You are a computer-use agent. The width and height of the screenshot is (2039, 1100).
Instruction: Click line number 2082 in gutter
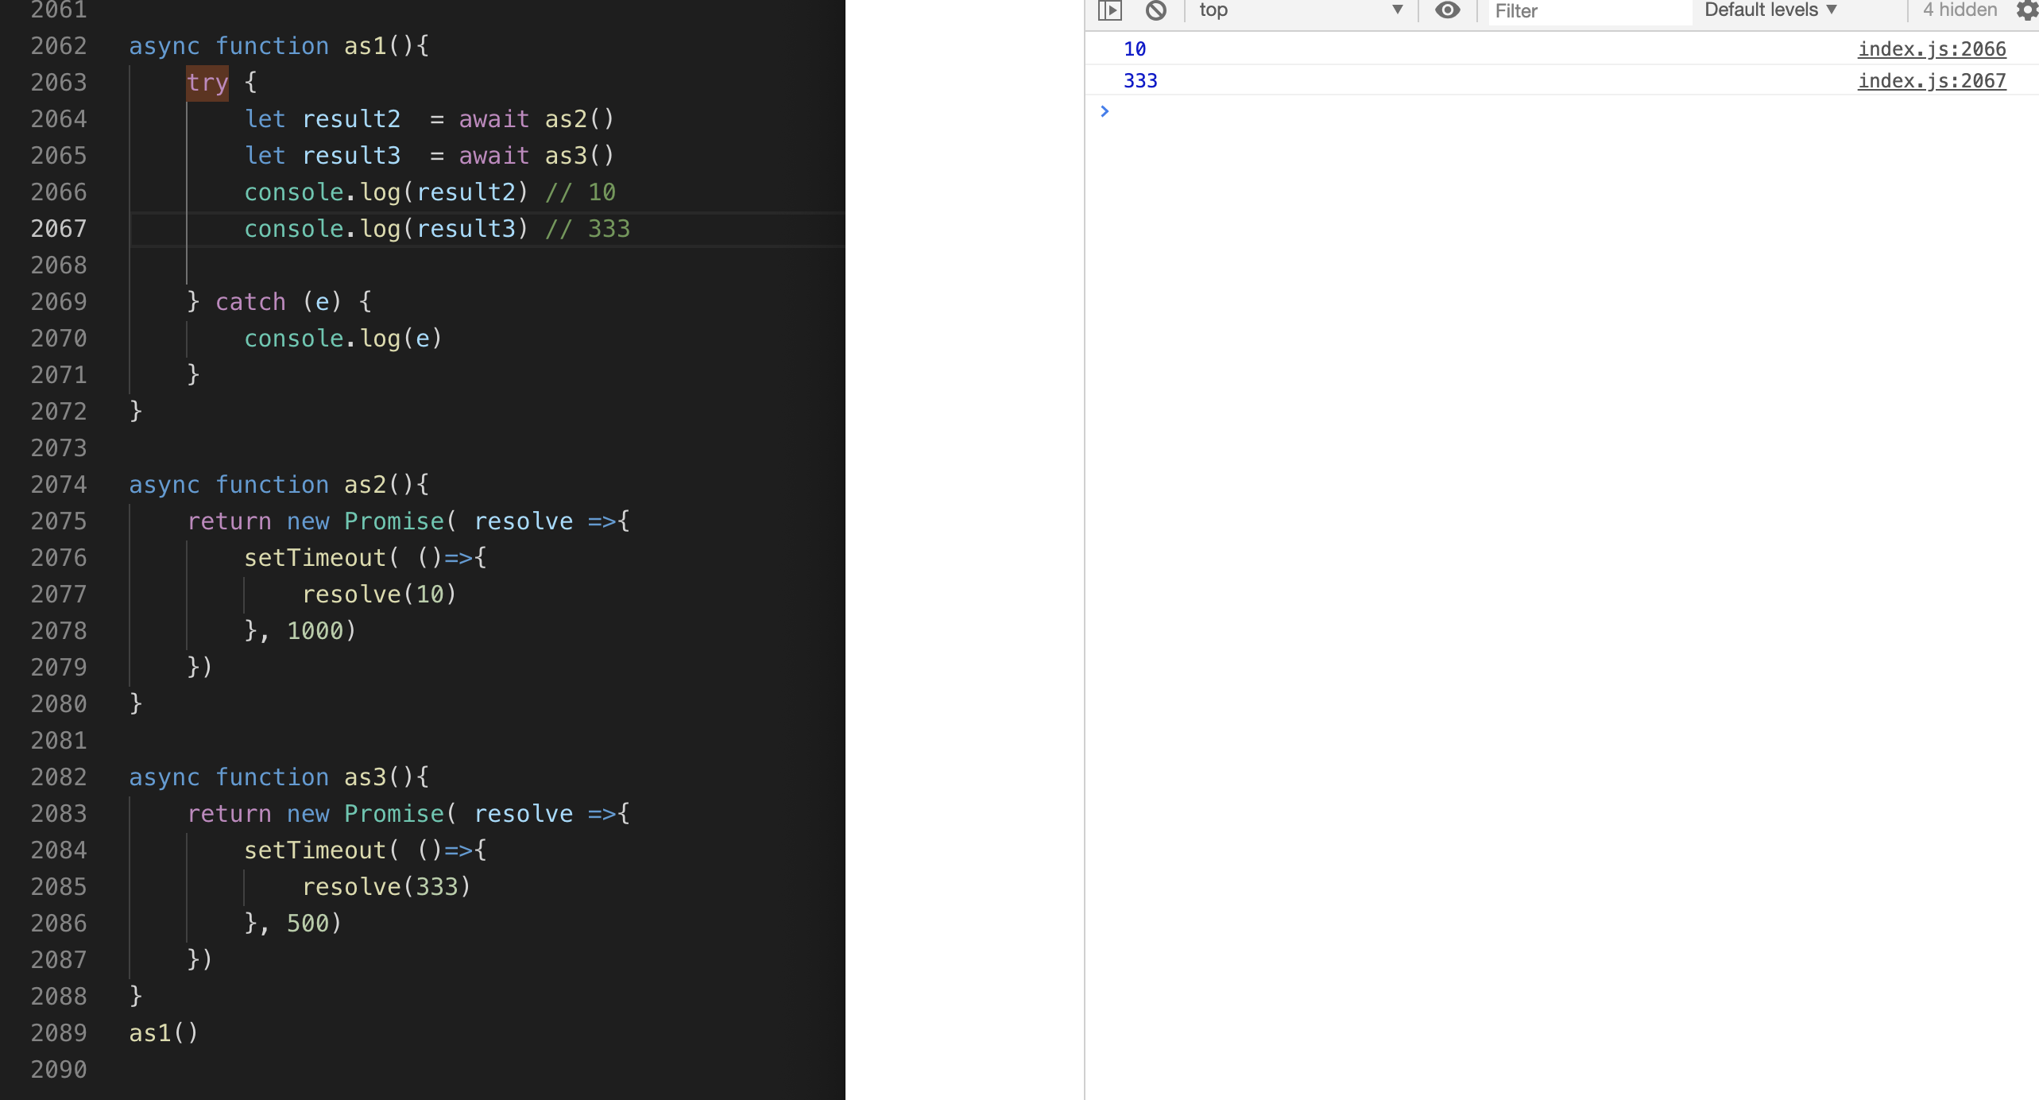pos(59,777)
